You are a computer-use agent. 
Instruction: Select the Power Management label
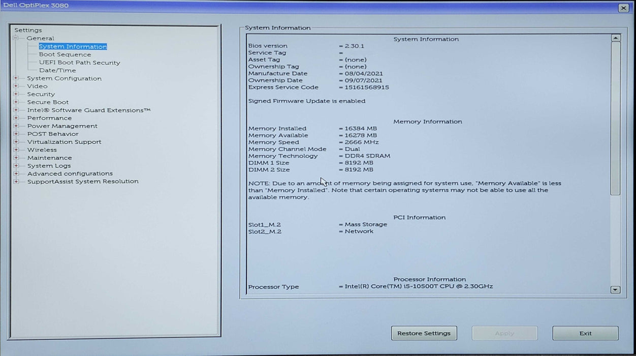(x=62, y=126)
